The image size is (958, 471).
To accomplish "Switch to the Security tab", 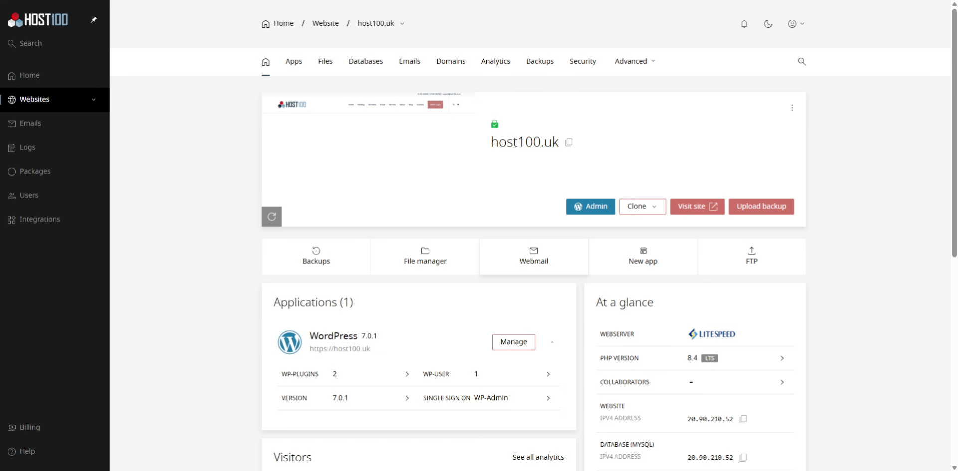I will (x=583, y=61).
